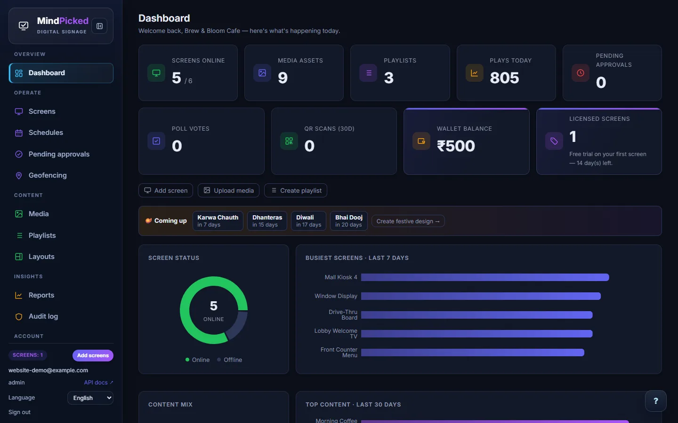
Task: Go to Screens in the sidebar
Action: tap(61, 112)
